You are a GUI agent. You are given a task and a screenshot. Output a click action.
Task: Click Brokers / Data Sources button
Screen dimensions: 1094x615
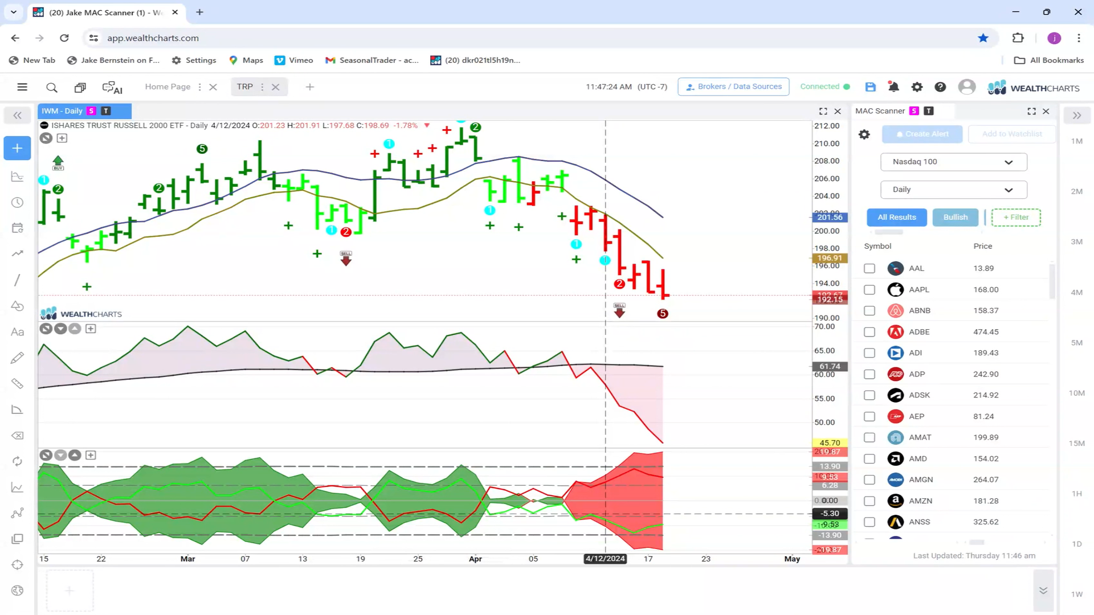[x=733, y=87]
